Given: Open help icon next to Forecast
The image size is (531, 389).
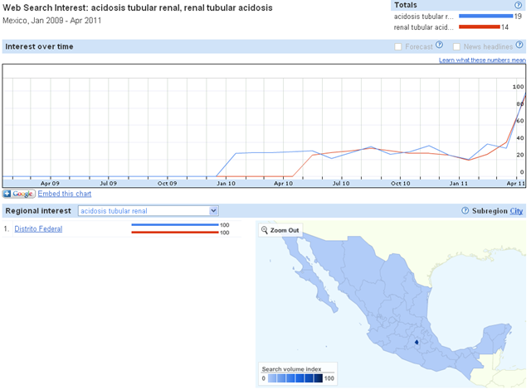Looking at the screenshot, I should (x=440, y=46).
